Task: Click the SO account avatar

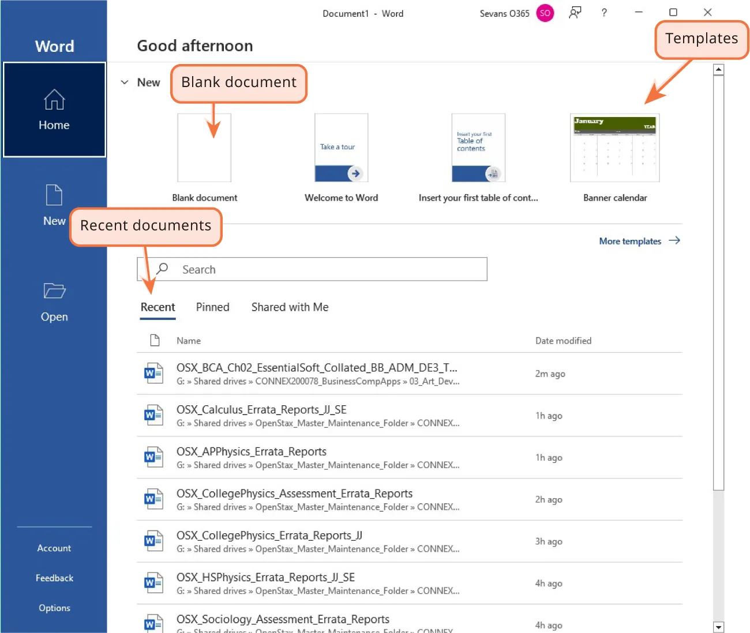Action: coord(545,13)
